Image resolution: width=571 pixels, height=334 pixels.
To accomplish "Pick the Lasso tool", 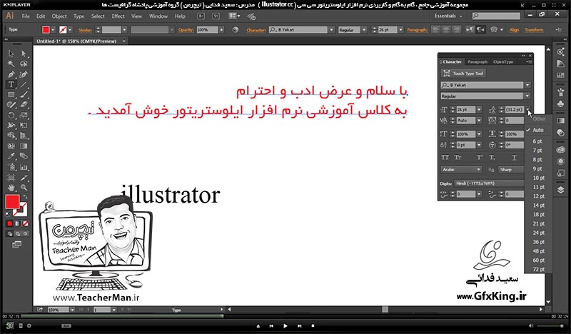I will point(24,64).
